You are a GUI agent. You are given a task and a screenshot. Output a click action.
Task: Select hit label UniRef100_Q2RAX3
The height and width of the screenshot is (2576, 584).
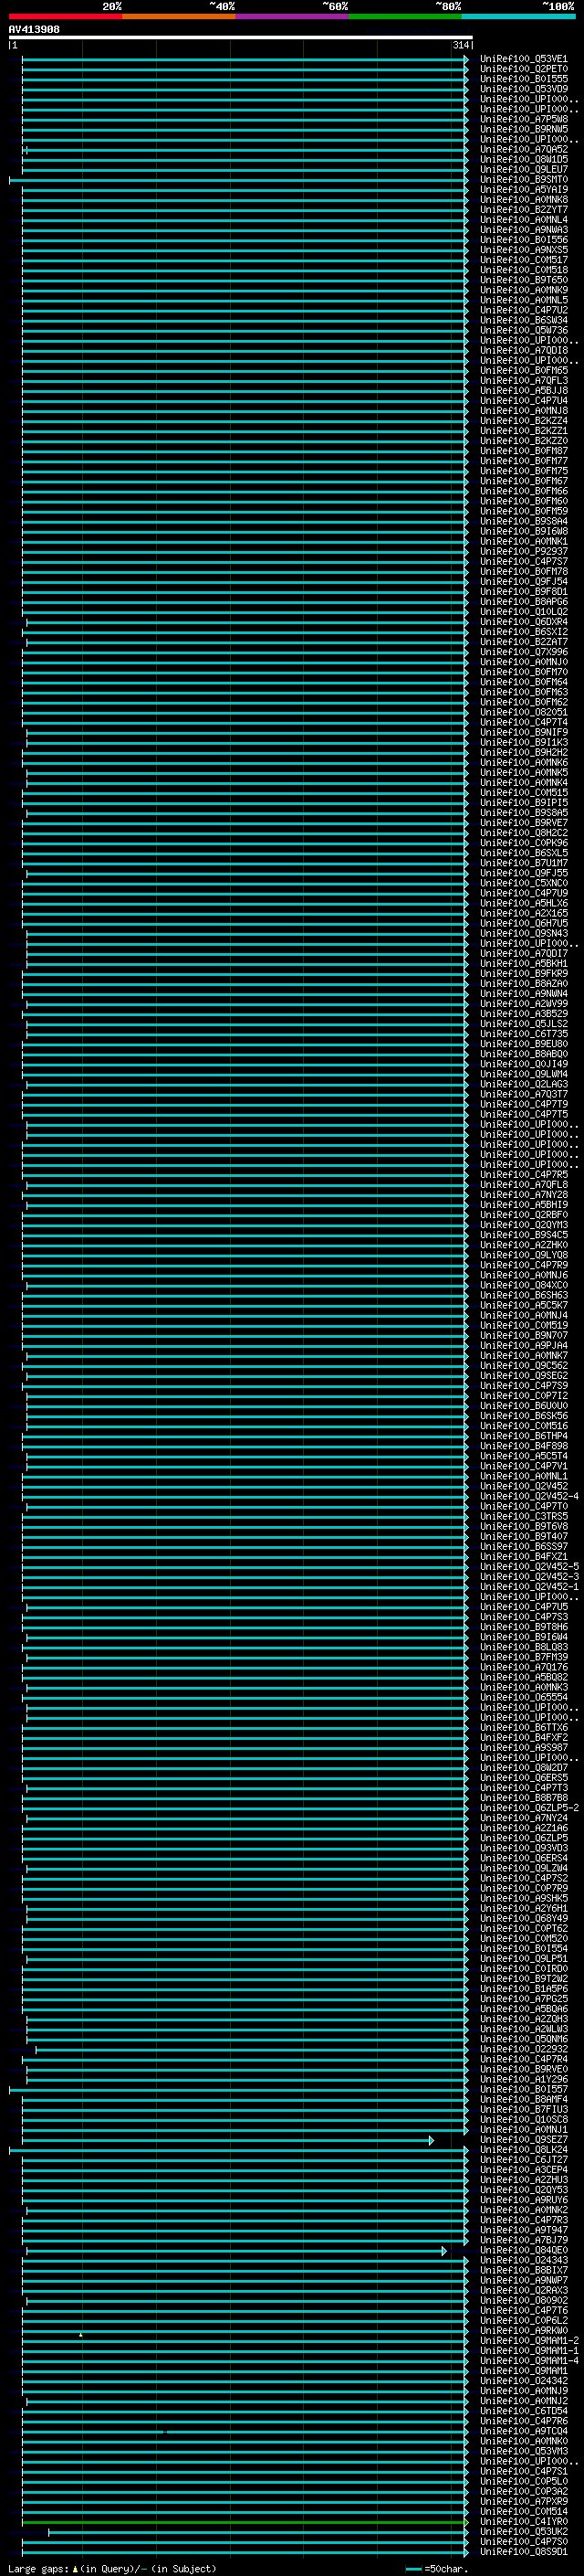point(524,2290)
